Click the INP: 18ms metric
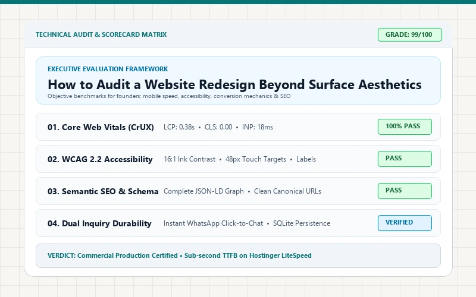476x297 pixels. pyautogui.click(x=258, y=127)
